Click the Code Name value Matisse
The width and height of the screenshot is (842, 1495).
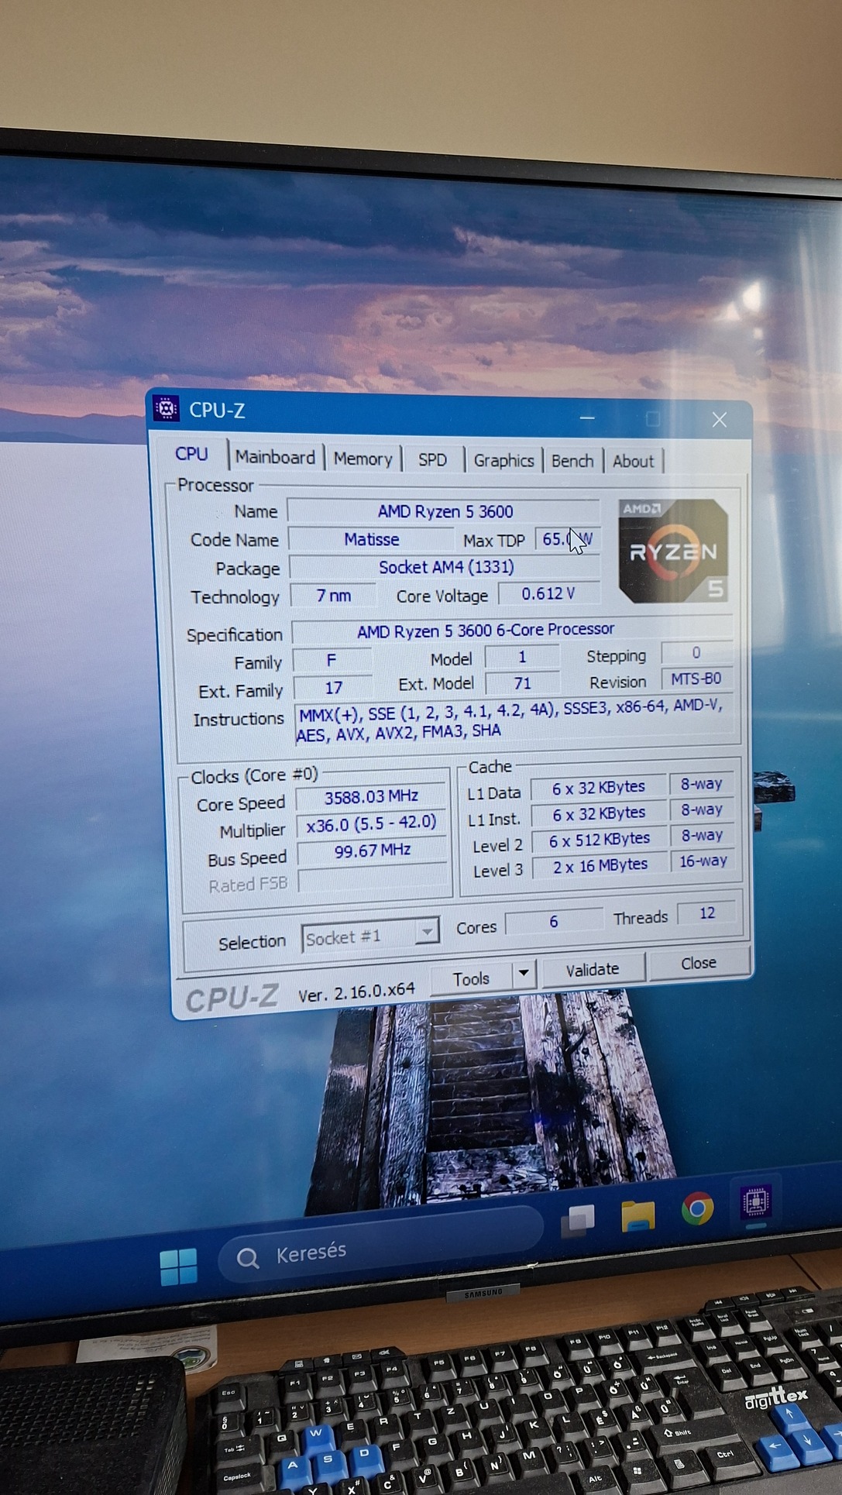coord(371,539)
